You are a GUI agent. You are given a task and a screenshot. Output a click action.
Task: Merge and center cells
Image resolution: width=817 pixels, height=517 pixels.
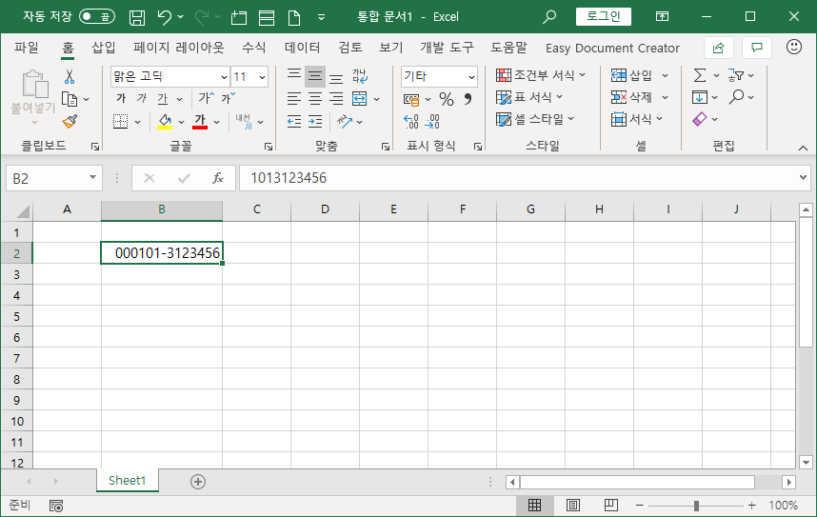point(360,98)
